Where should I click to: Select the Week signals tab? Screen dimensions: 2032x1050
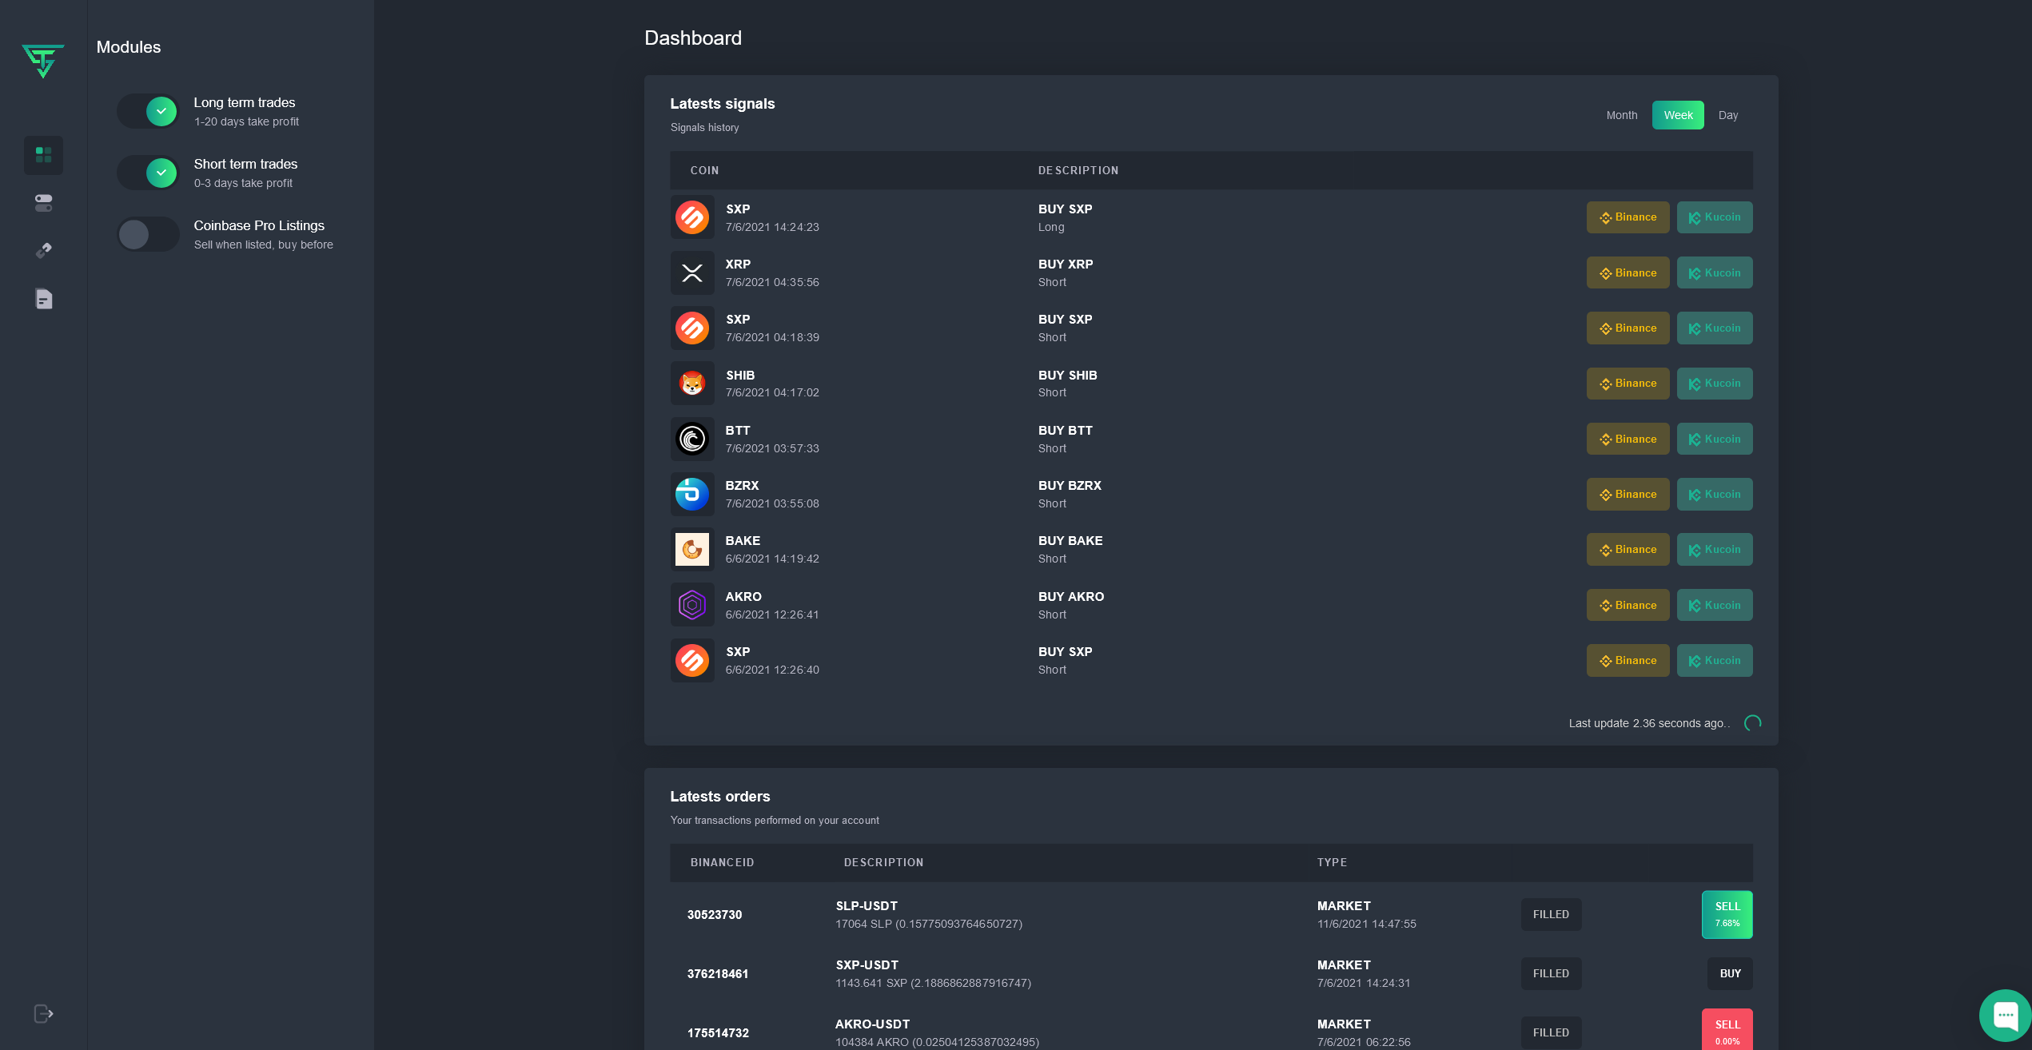click(1677, 115)
